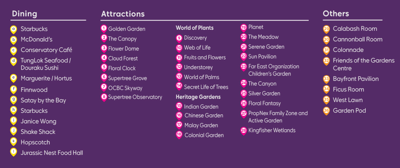Open the Cloud Forest entry
400x168 pixels.
pos(123,58)
